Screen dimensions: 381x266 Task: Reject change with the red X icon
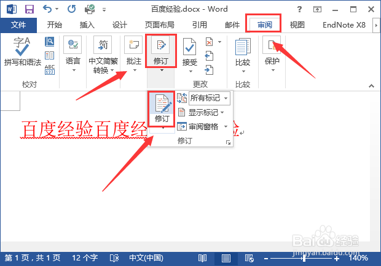point(209,42)
